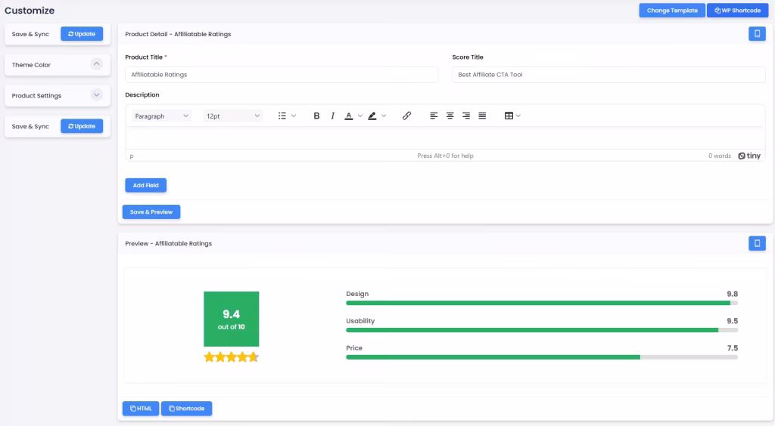Open text color picker dropdown arrow

[359, 116]
